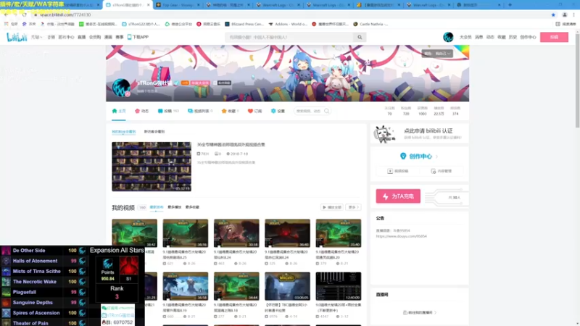Bookmark page with star icon in address bar
Image resolution: width=580 pixels, height=326 pixels.
(x=553, y=14)
